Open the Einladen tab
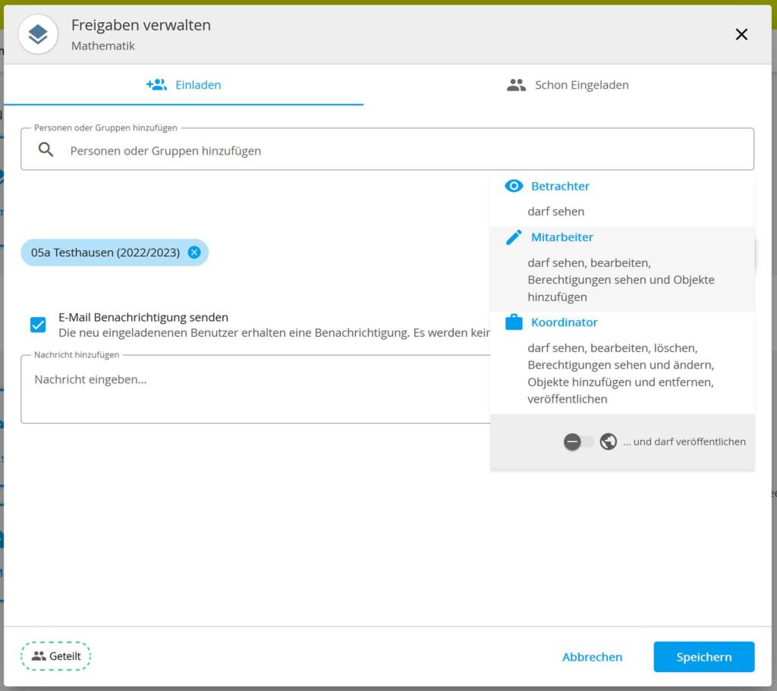Viewport: 777px width, 691px height. click(184, 85)
